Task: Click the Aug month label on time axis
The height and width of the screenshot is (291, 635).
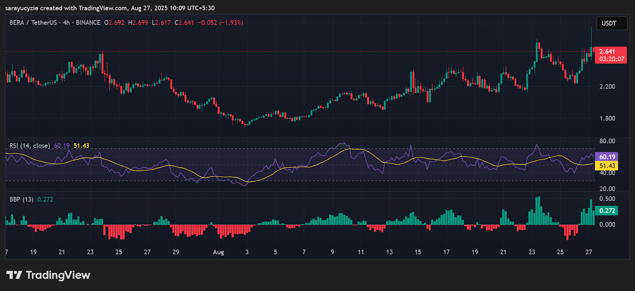Action: coord(218,252)
